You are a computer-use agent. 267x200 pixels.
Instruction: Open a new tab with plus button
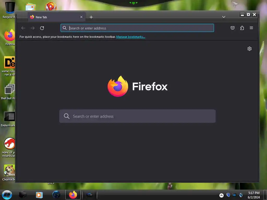[91, 17]
